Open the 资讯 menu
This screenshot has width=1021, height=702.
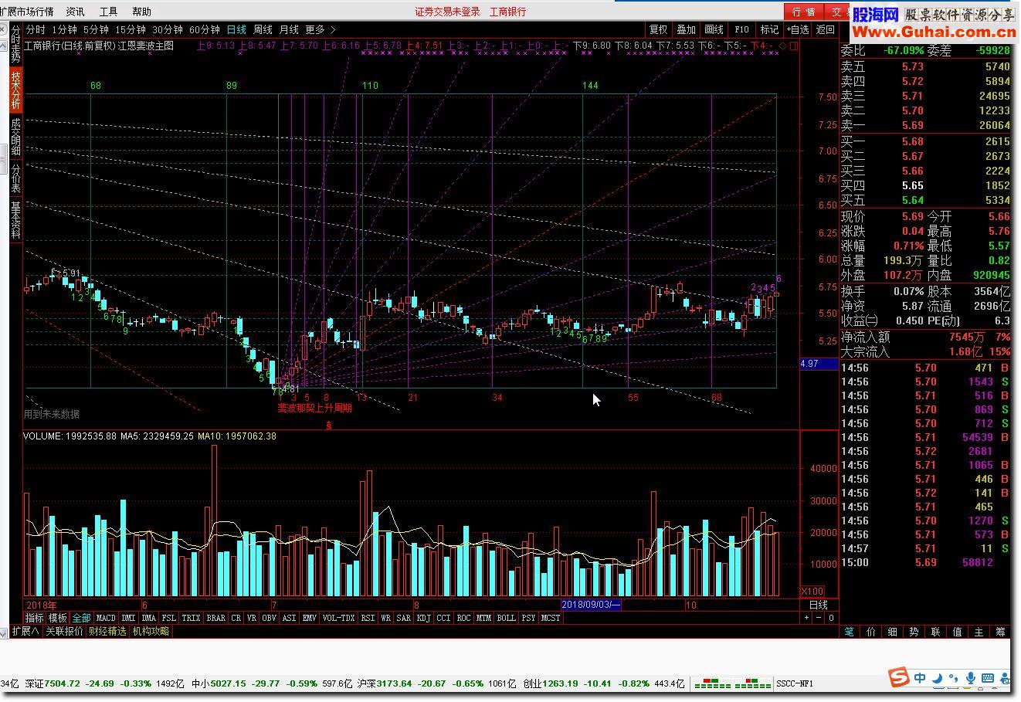[75, 12]
